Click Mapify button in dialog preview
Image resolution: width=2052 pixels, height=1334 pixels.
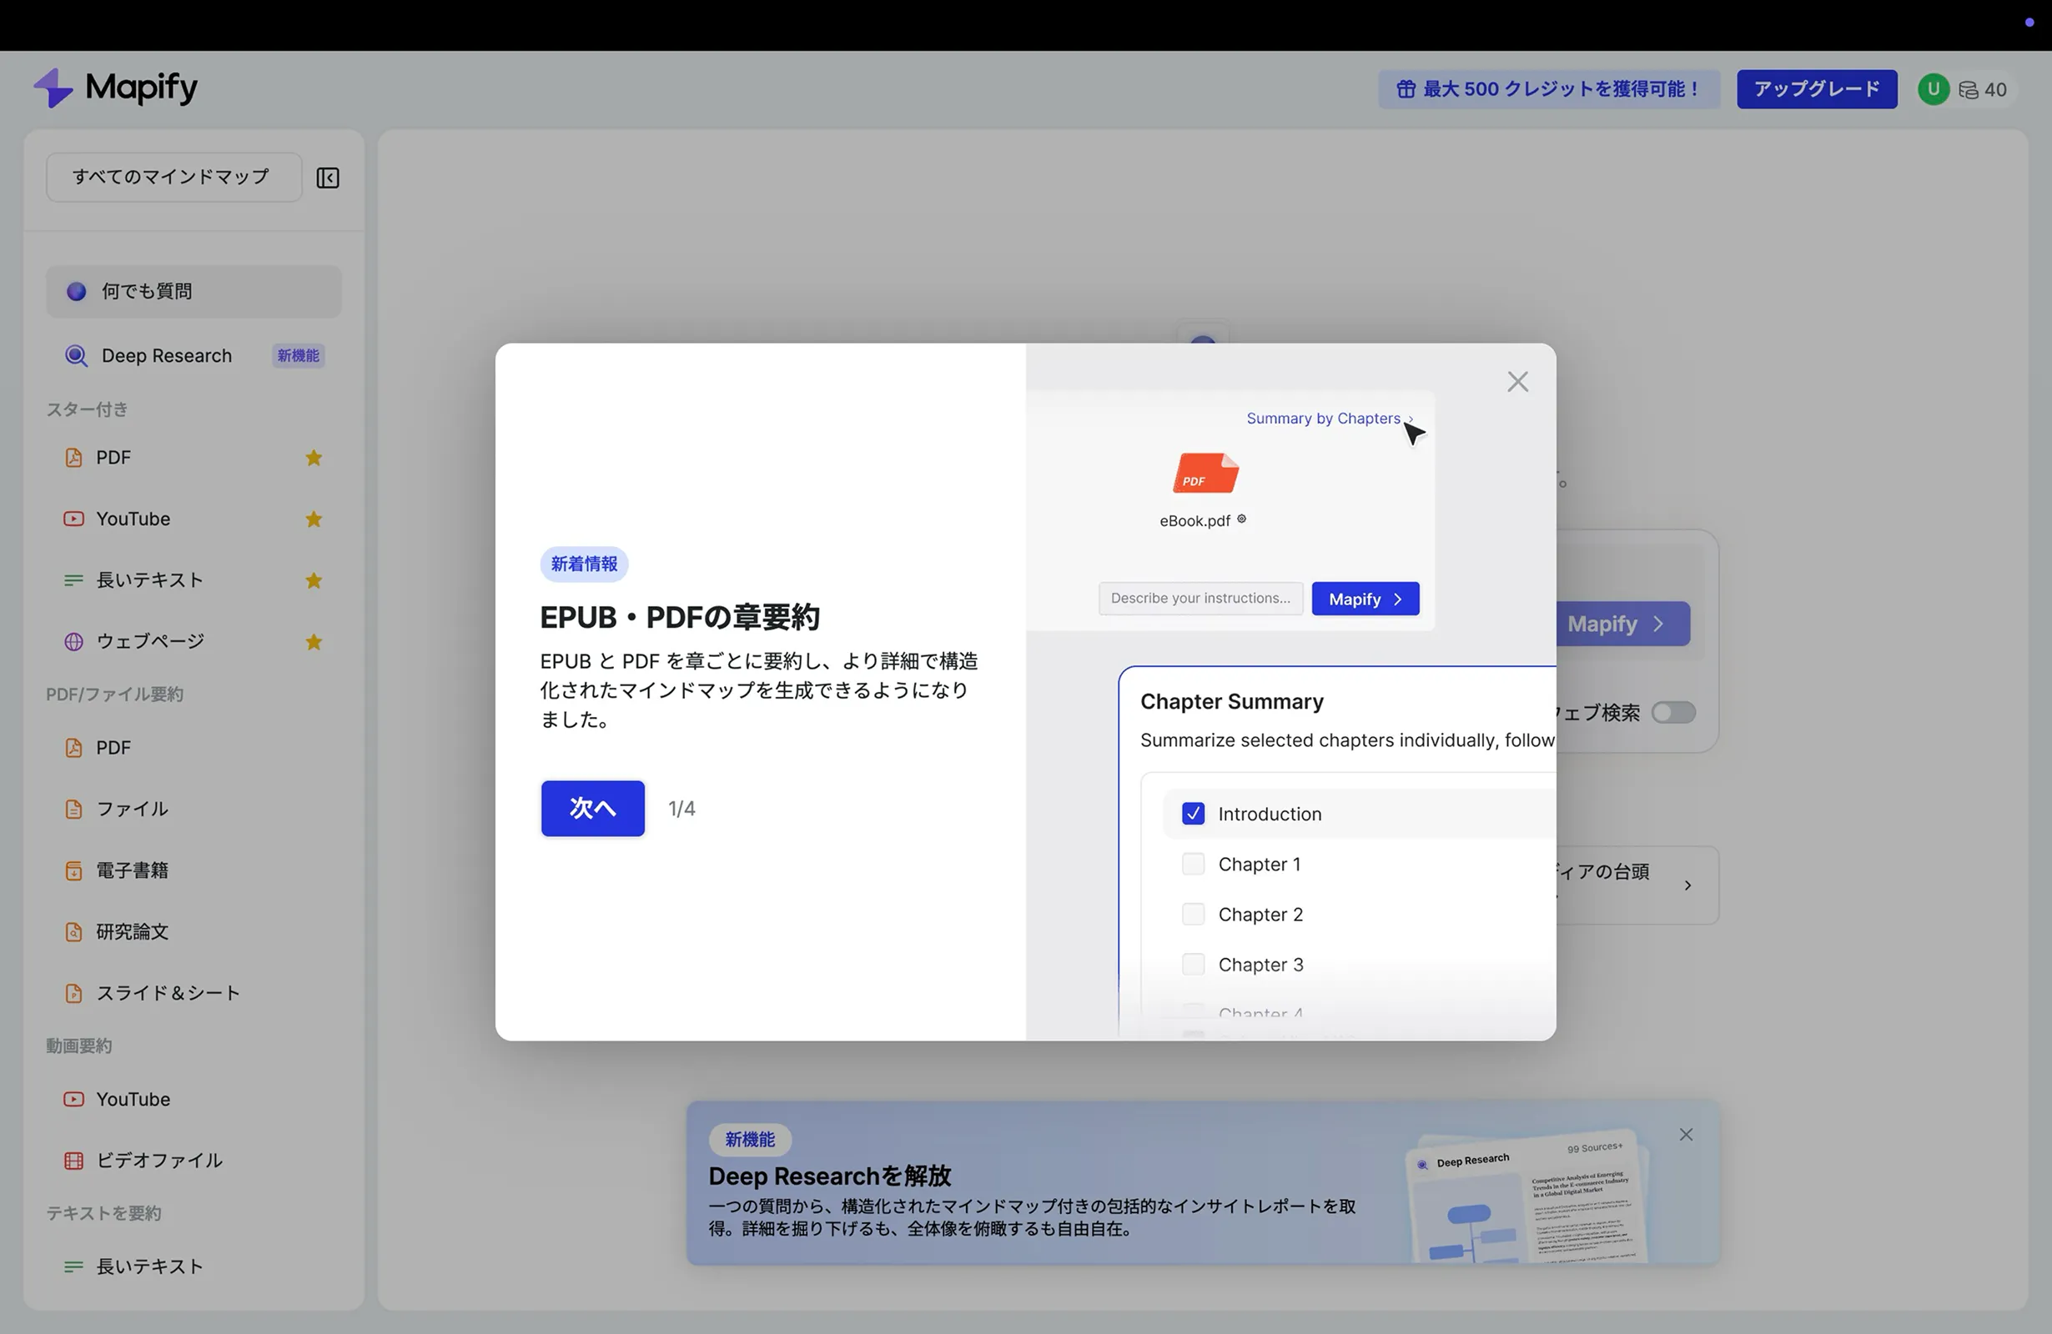coord(1365,598)
